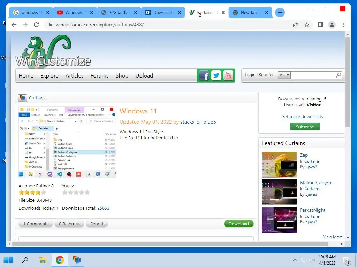Report this skin
The width and height of the screenshot is (357, 267).
(97, 224)
